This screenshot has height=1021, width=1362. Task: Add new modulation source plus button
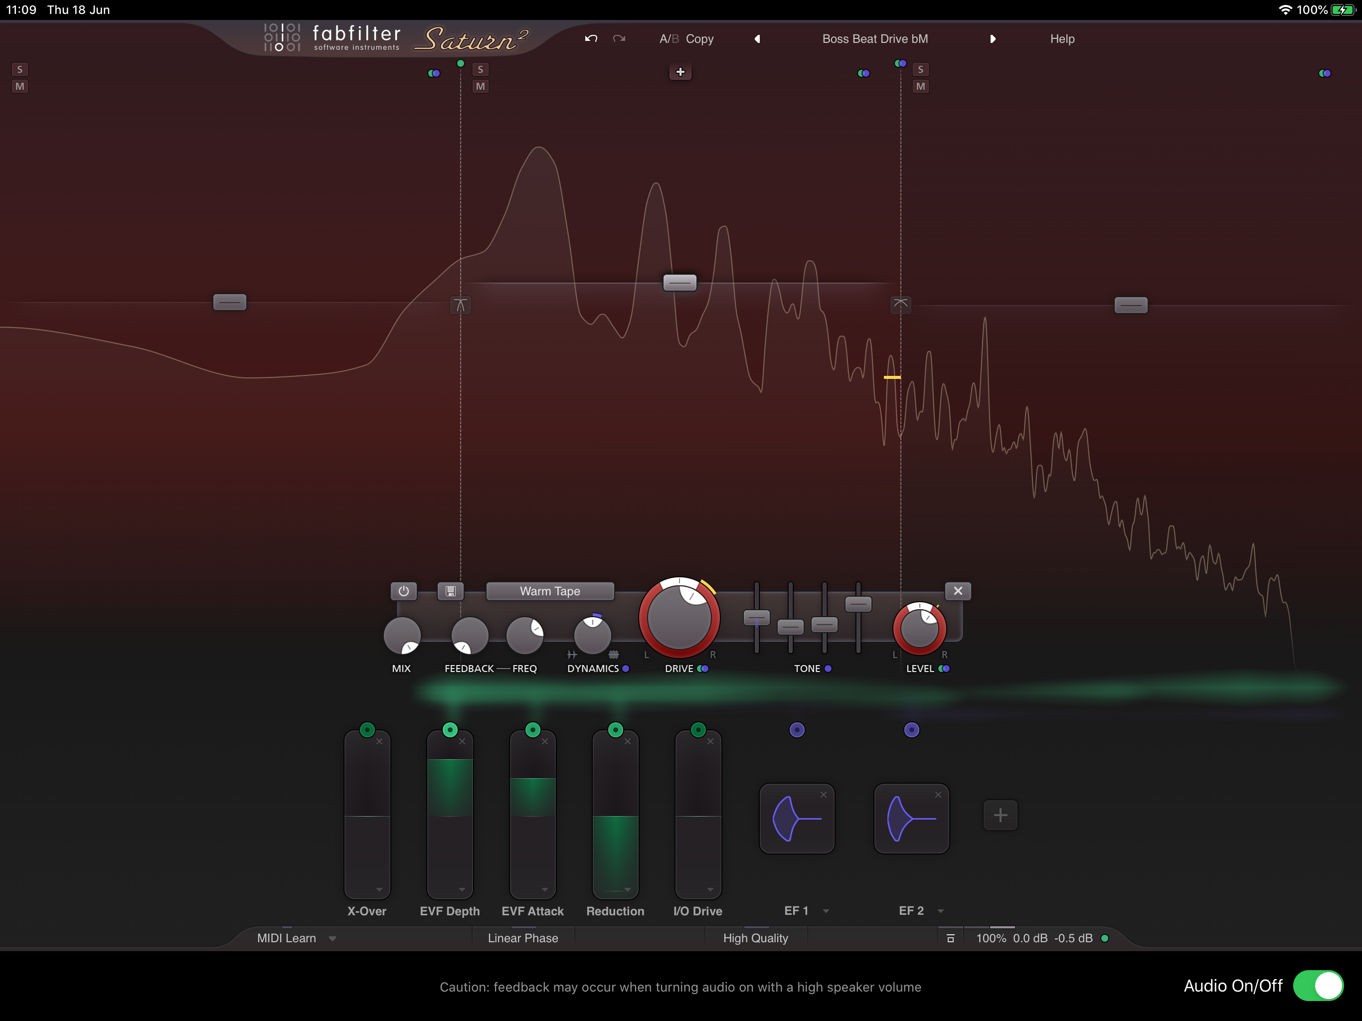tap(1000, 815)
